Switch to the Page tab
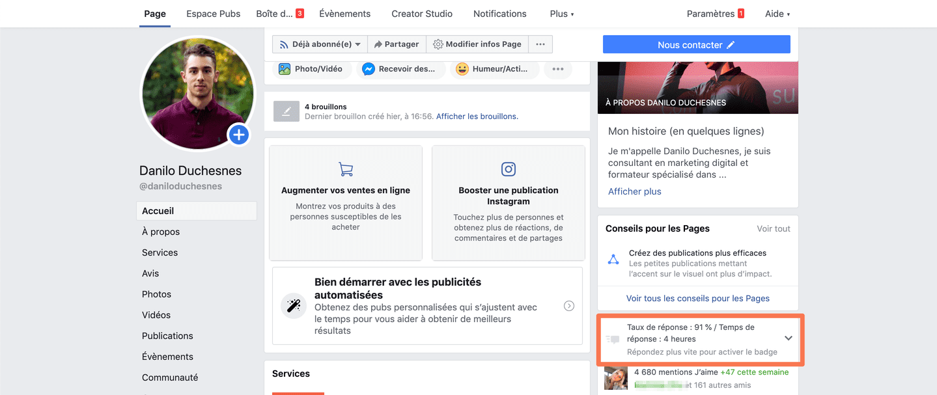The height and width of the screenshot is (395, 937). click(x=155, y=14)
